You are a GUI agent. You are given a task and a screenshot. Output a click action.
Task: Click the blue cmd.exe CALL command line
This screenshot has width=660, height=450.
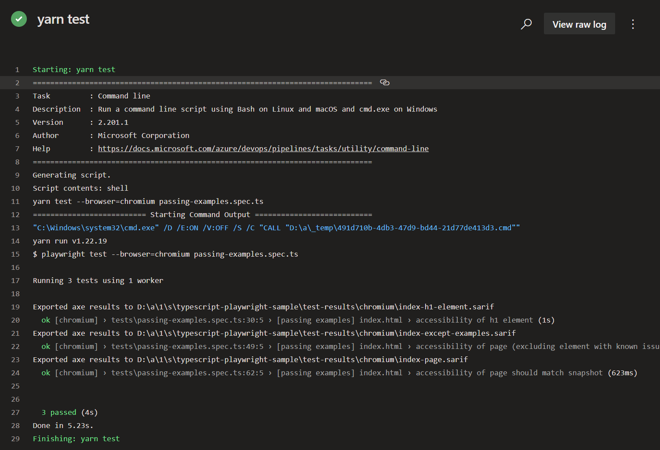276,228
